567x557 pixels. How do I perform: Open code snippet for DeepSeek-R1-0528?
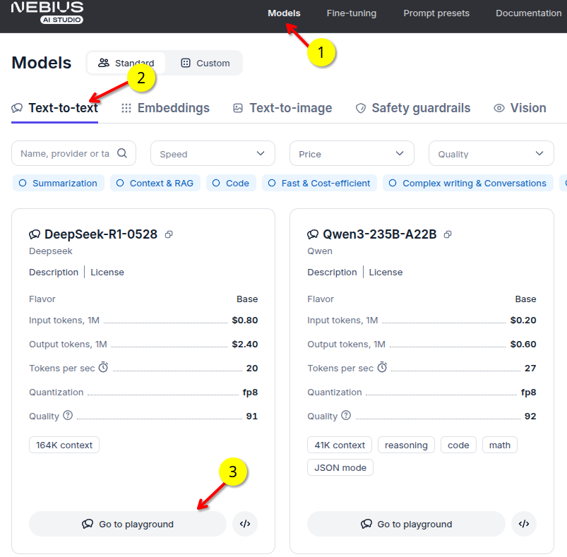click(245, 524)
